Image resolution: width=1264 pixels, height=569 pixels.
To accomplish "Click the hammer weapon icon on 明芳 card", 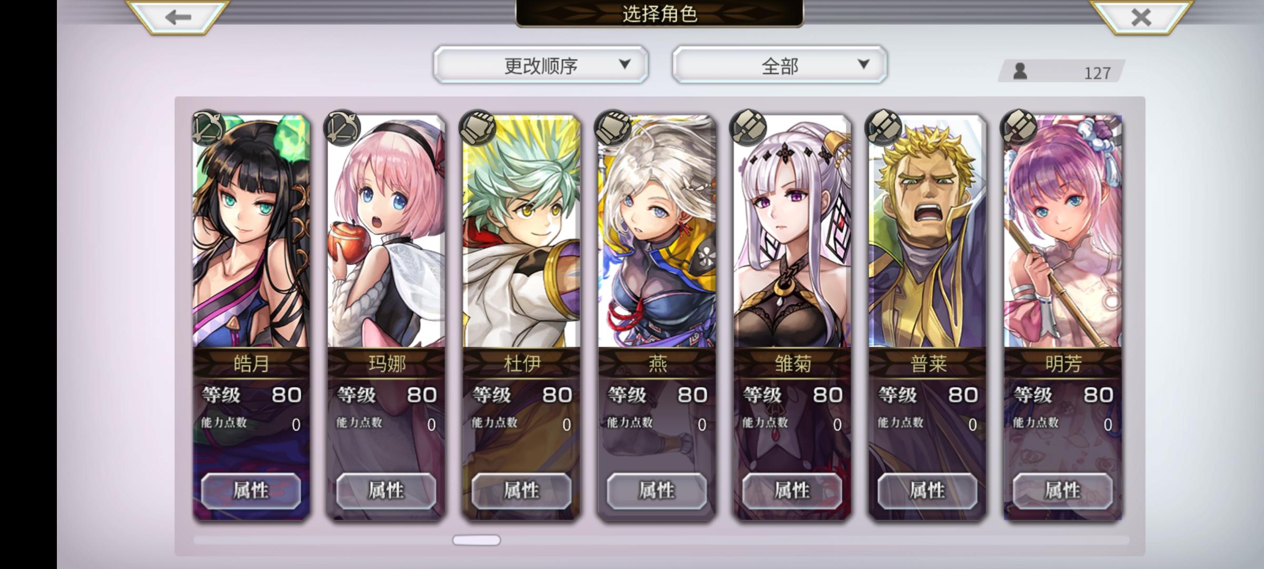I will pyautogui.click(x=1019, y=127).
